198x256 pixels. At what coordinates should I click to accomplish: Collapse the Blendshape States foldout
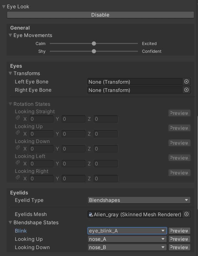pyautogui.click(x=10, y=222)
